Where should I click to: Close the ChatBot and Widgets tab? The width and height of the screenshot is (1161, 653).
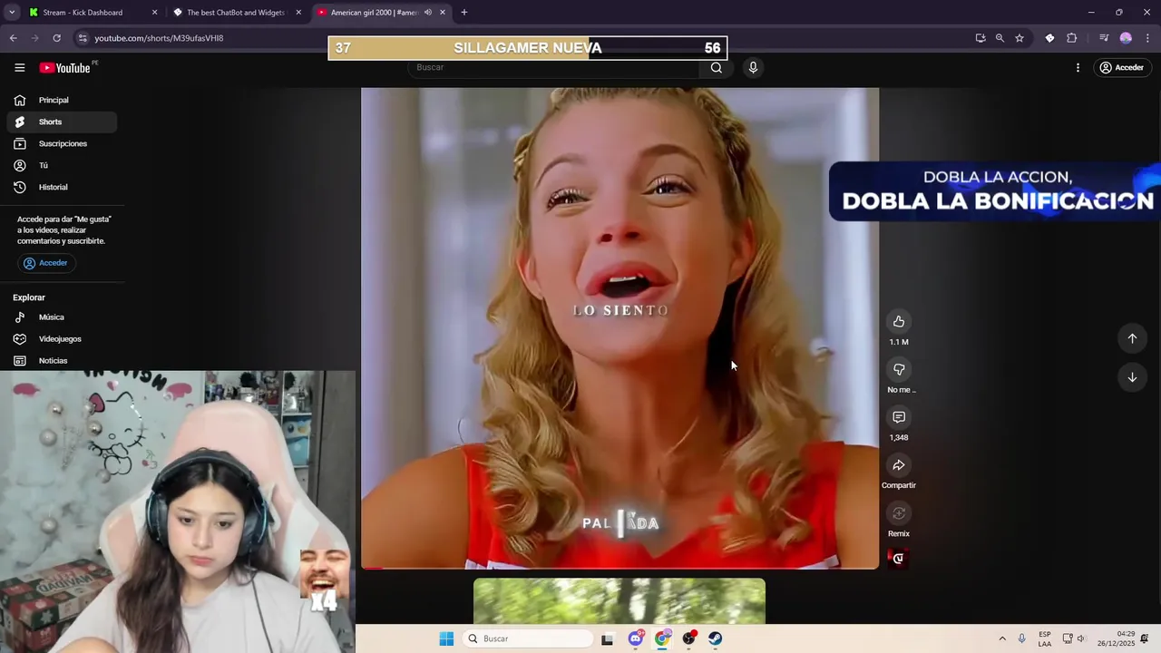click(298, 13)
